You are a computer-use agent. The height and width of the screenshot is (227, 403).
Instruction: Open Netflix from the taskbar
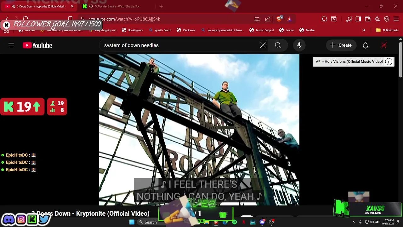click(243, 222)
